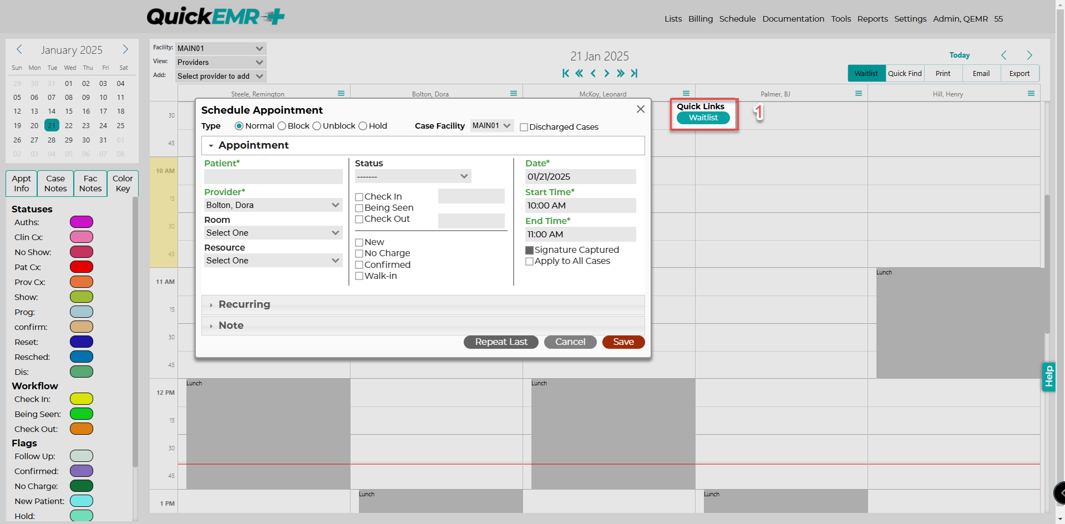Image resolution: width=1065 pixels, height=524 pixels.
Task: Click the Auths color swatch
Action: pos(82,222)
